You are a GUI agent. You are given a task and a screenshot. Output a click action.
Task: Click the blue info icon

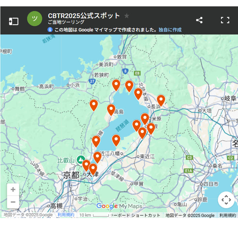(50, 30)
